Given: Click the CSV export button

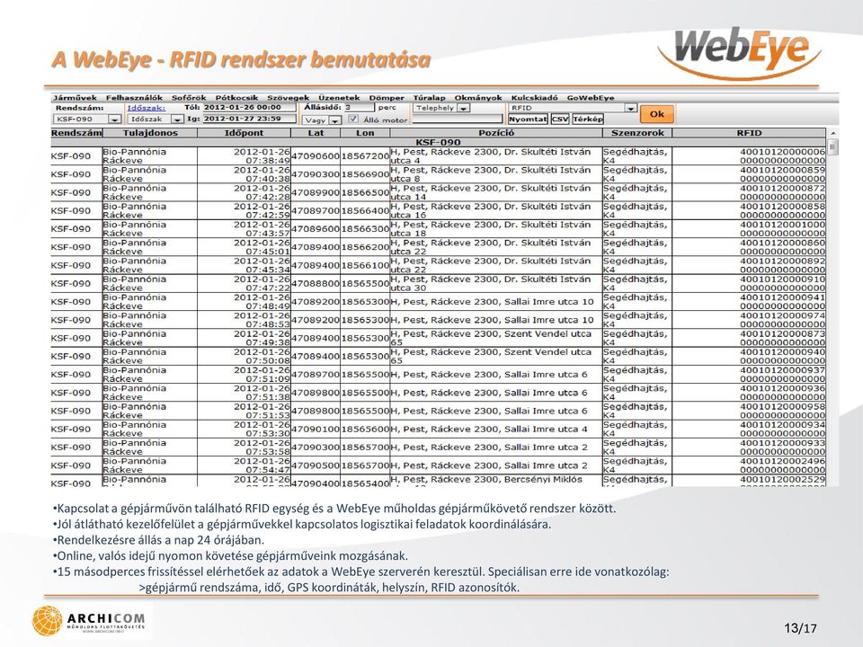Looking at the screenshot, I should [x=560, y=119].
